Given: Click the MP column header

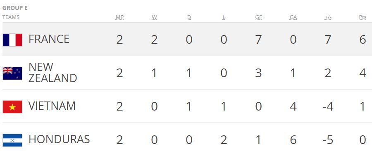Looking at the screenshot, I should pos(119,17).
